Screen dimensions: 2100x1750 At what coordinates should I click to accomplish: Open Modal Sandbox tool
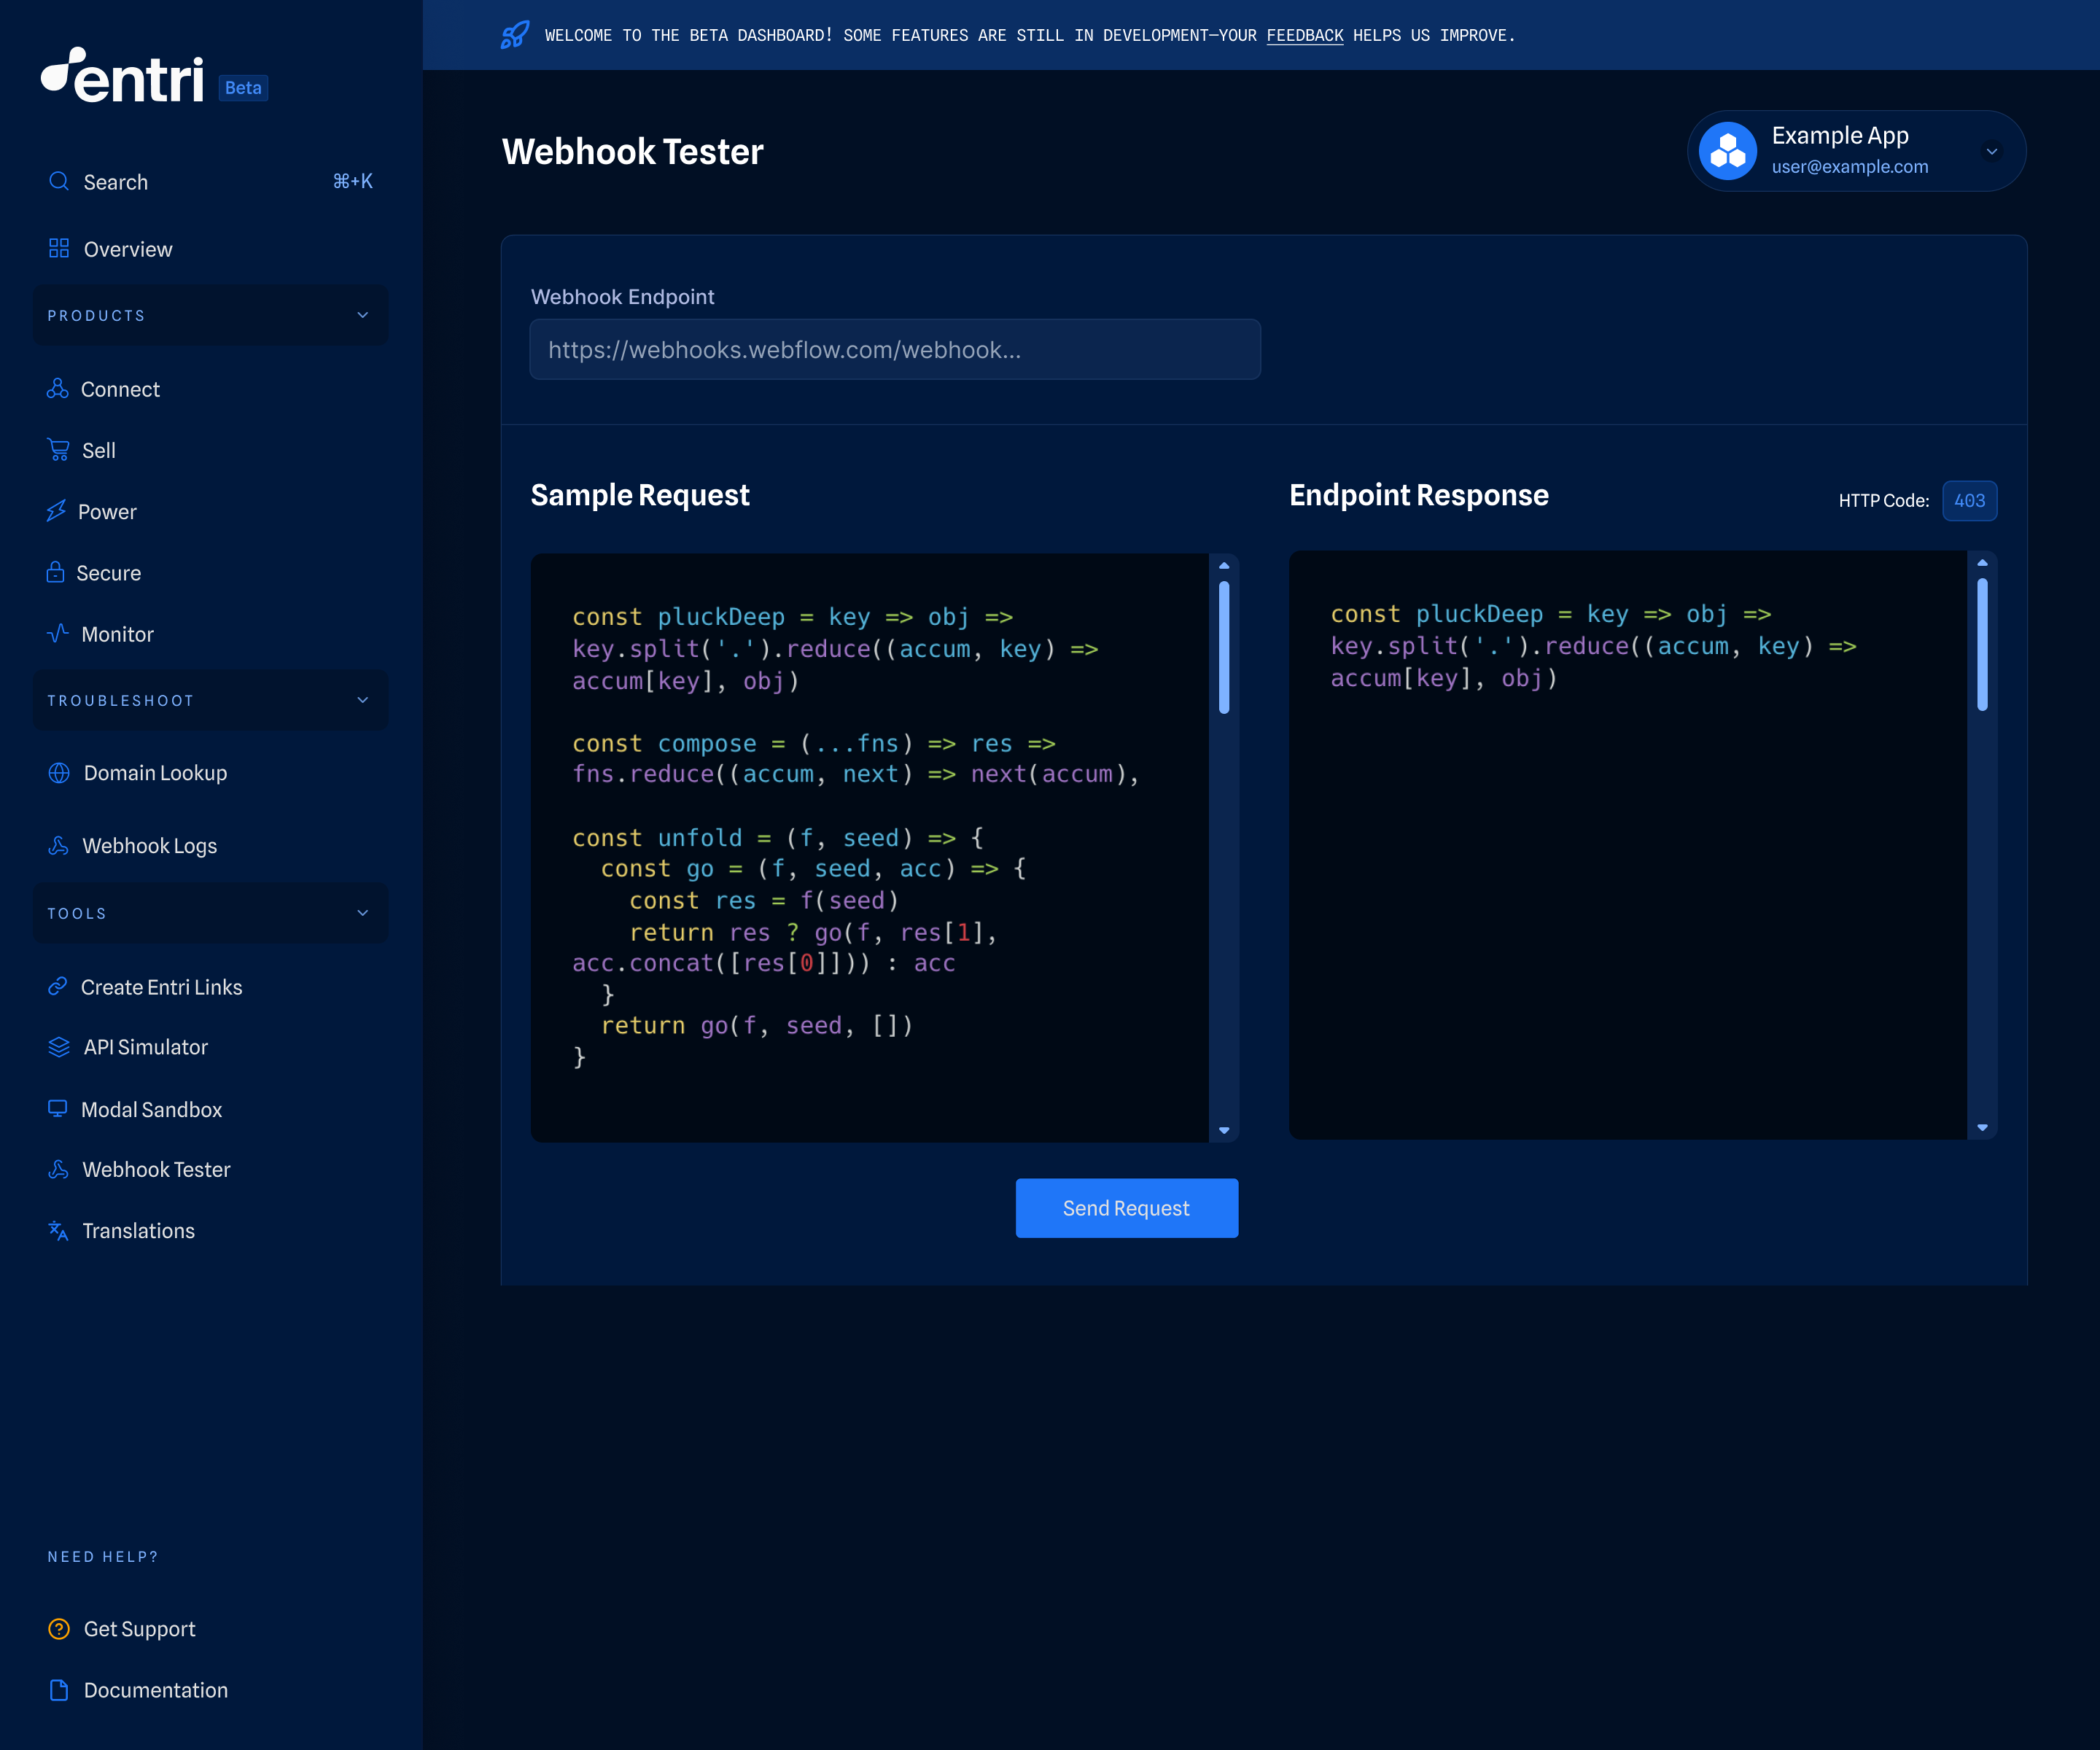tap(151, 1109)
